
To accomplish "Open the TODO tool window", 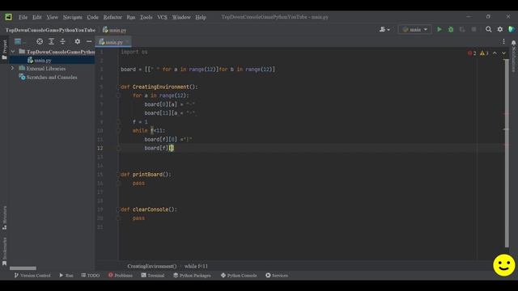I will [x=90, y=275].
